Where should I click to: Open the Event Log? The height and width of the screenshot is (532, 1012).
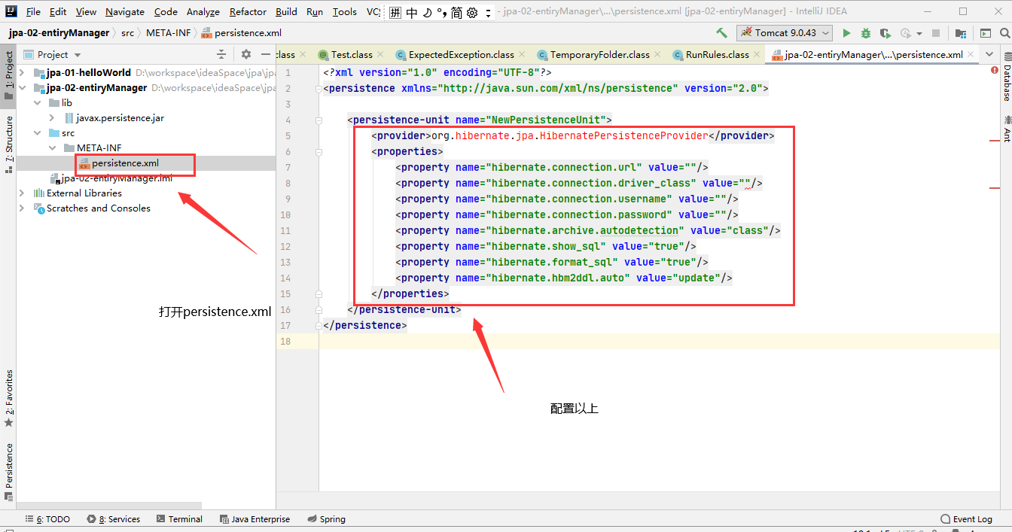coord(967,519)
